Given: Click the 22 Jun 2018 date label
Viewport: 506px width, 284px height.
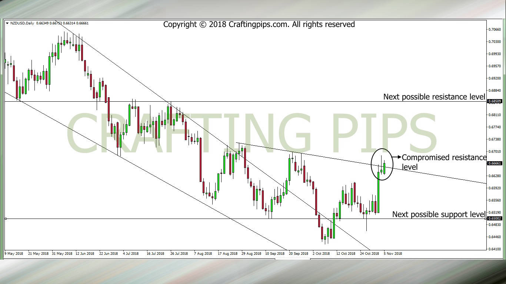Looking at the screenshot, I should (109, 254).
